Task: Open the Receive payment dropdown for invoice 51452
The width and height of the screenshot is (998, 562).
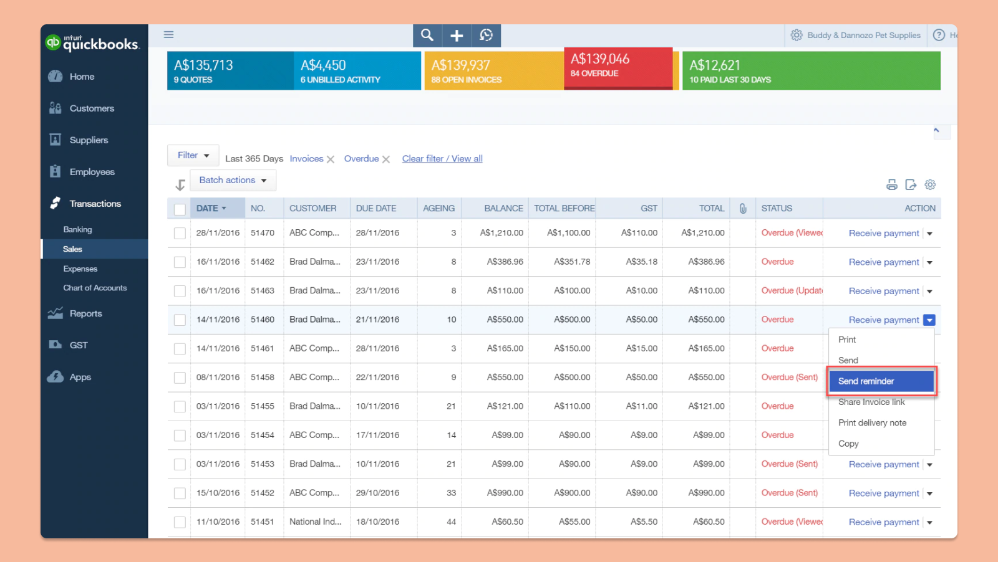Action: [x=930, y=493]
